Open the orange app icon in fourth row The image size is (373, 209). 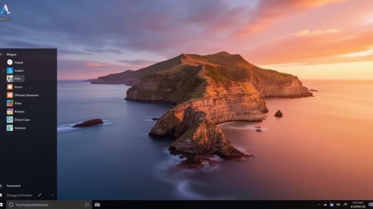[10, 87]
